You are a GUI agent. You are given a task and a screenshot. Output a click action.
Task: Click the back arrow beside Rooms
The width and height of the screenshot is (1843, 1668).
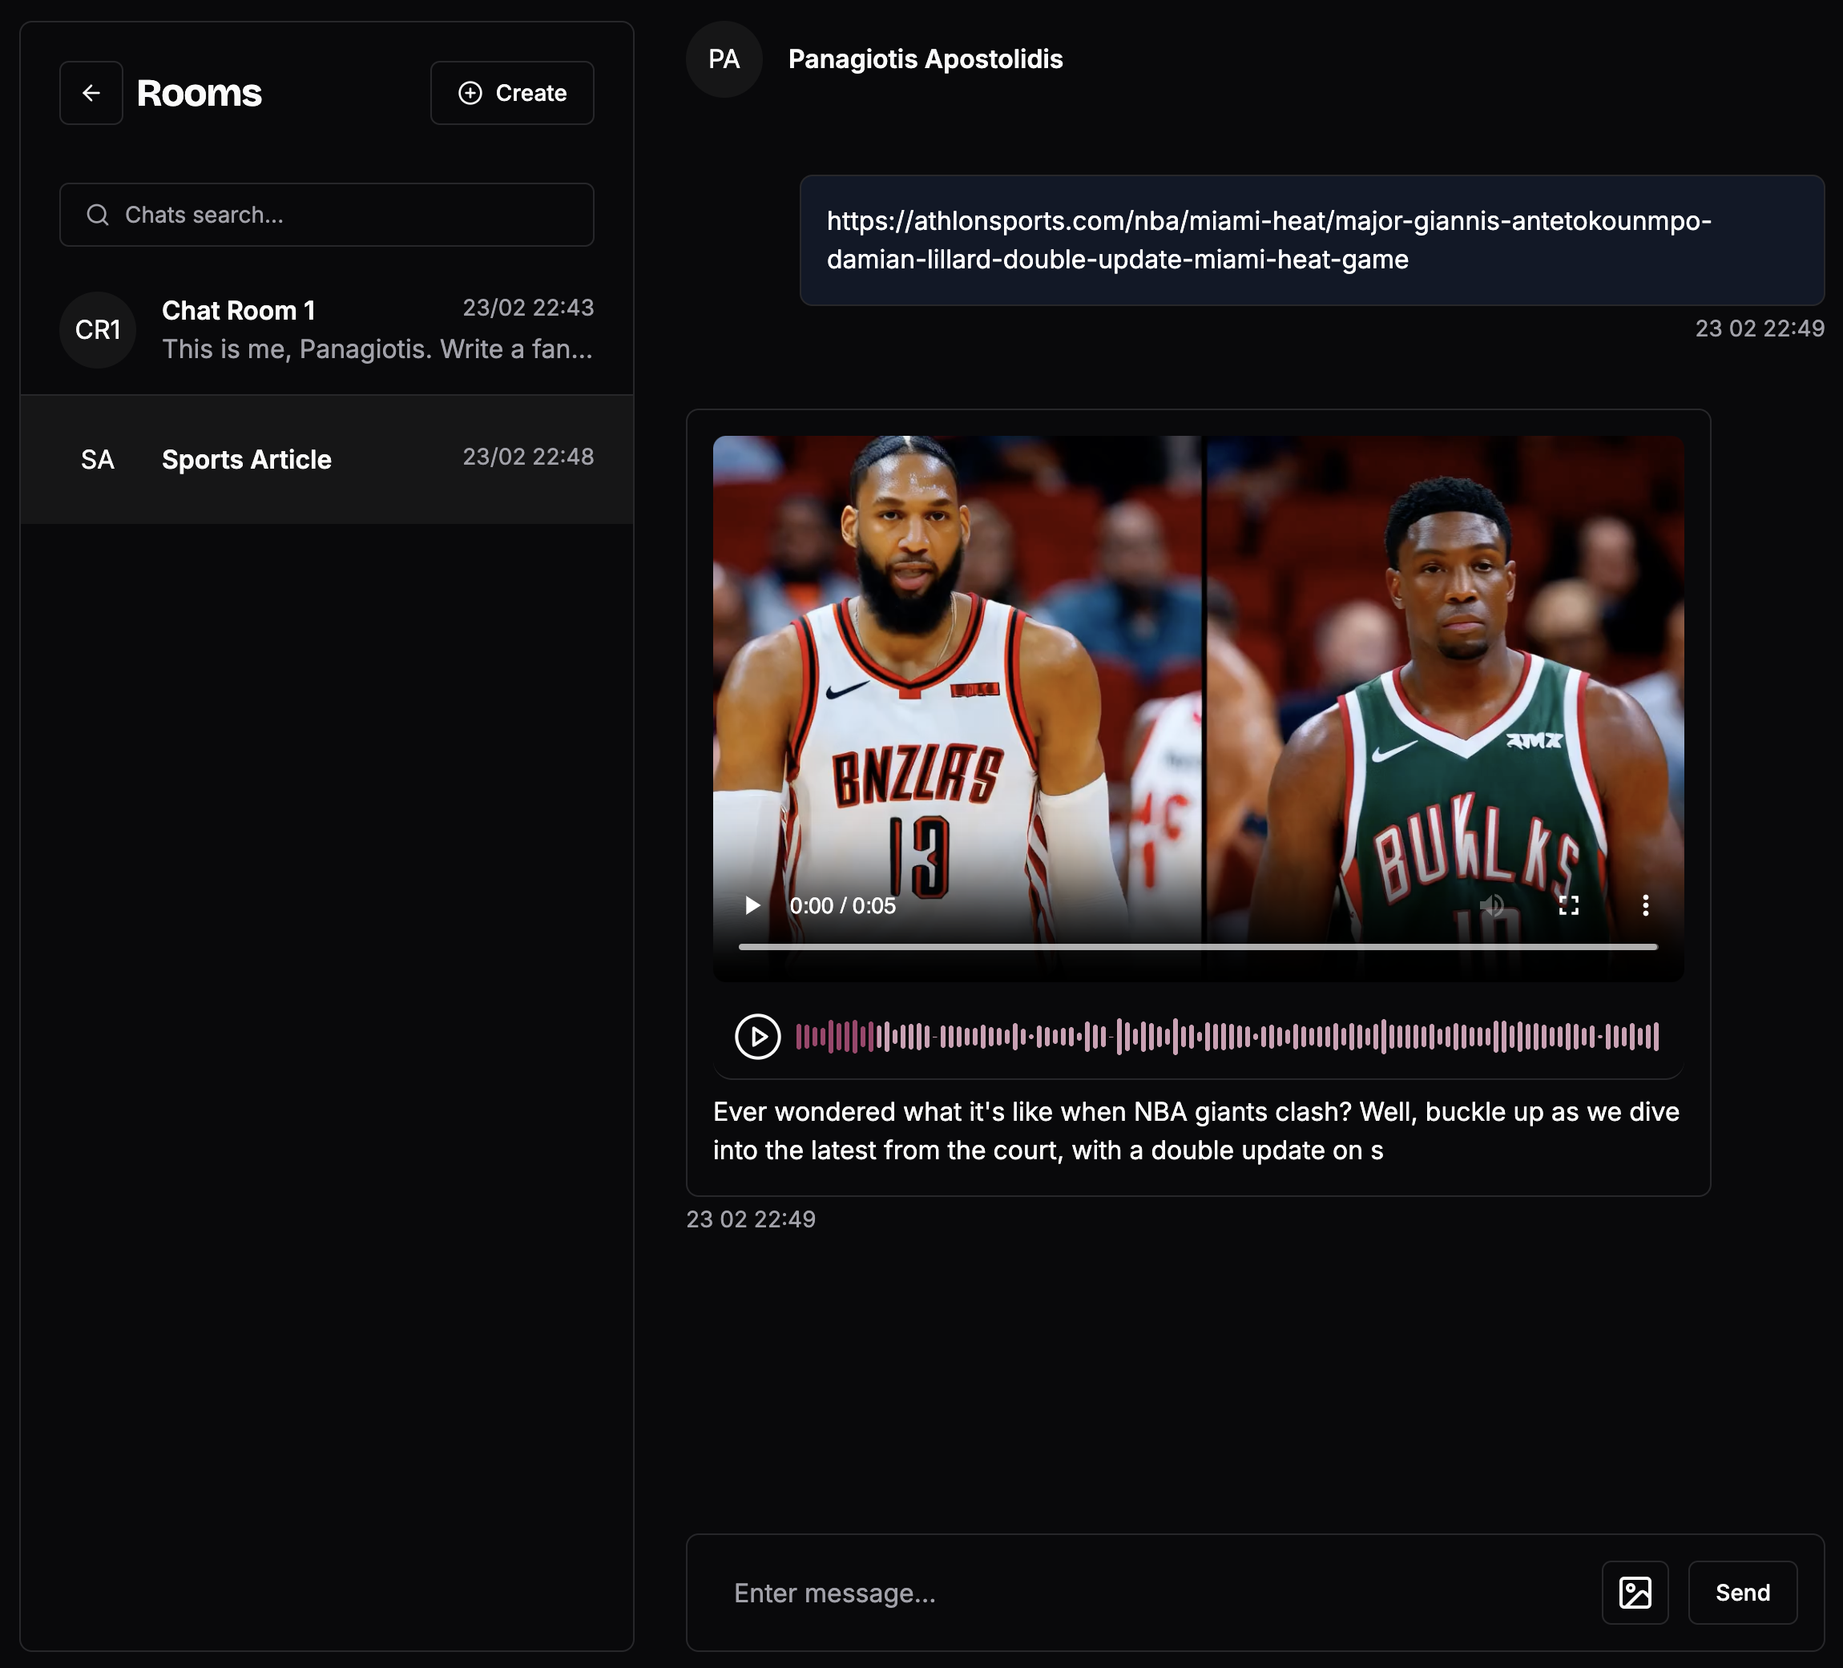point(91,93)
